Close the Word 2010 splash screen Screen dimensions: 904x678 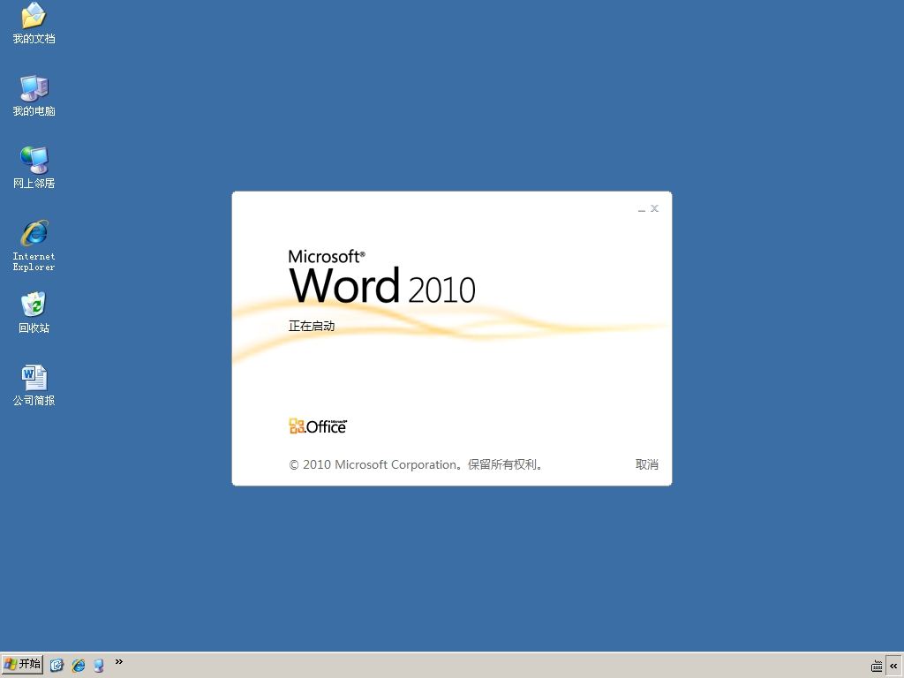[654, 208]
